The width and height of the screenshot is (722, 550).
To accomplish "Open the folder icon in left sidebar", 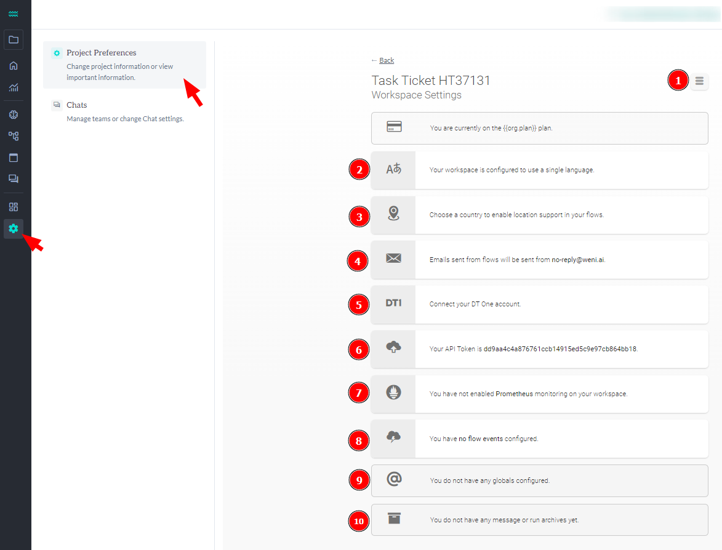I will pos(14,40).
